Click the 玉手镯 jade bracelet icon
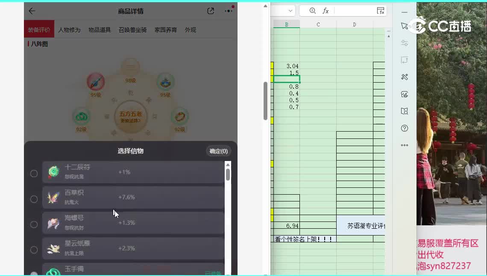This screenshot has height=276, width=487. click(53, 272)
